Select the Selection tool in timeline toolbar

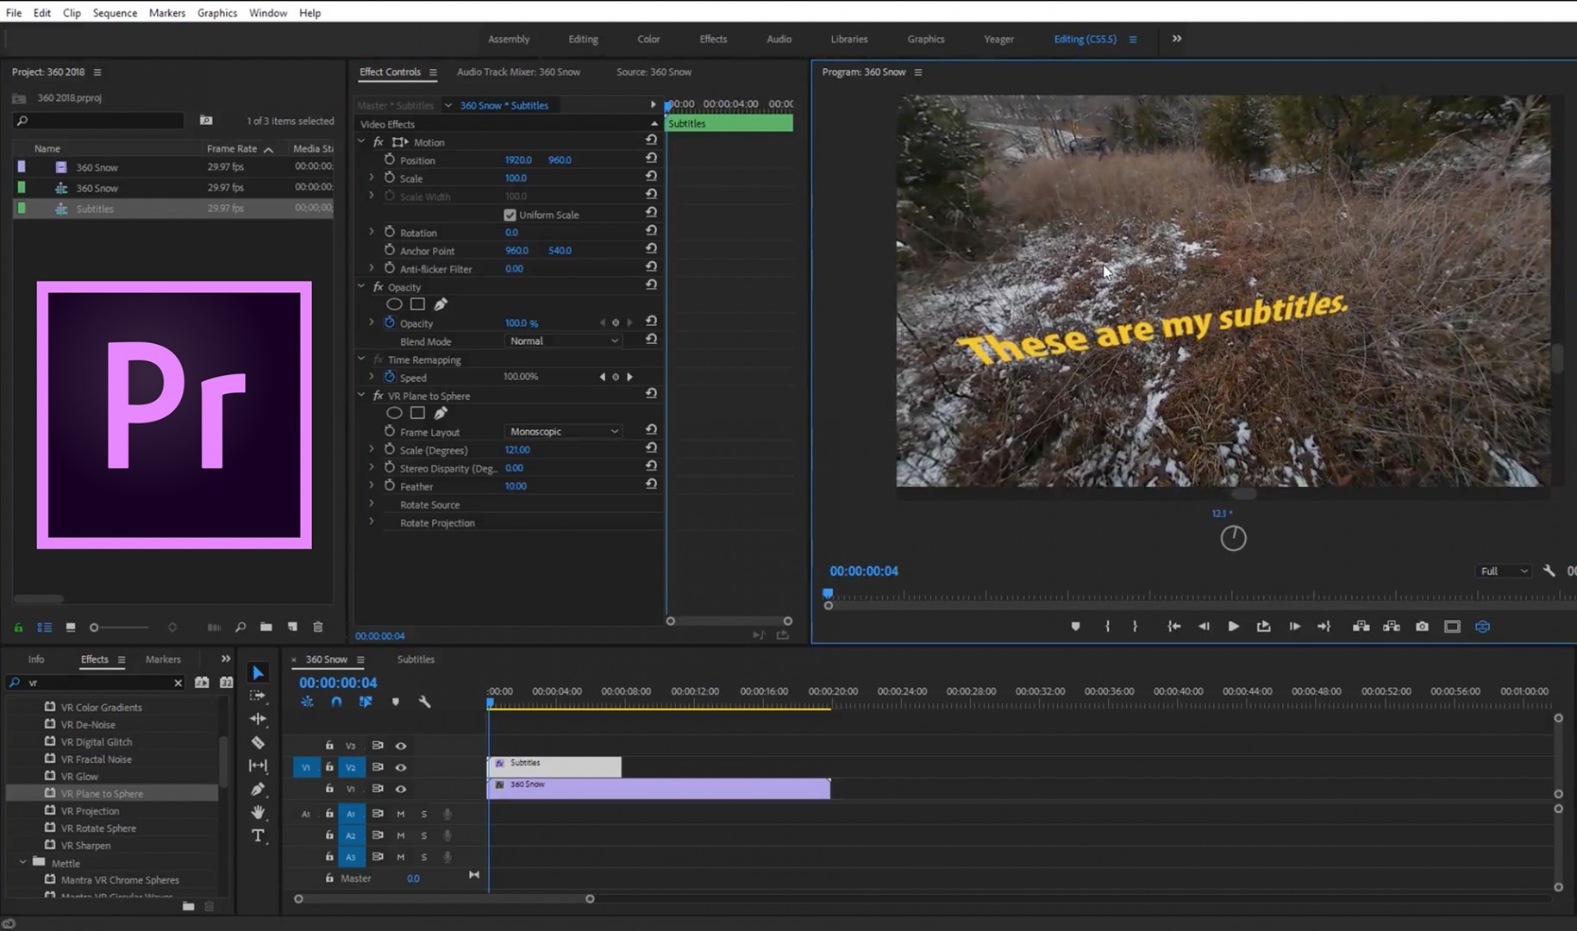(257, 672)
